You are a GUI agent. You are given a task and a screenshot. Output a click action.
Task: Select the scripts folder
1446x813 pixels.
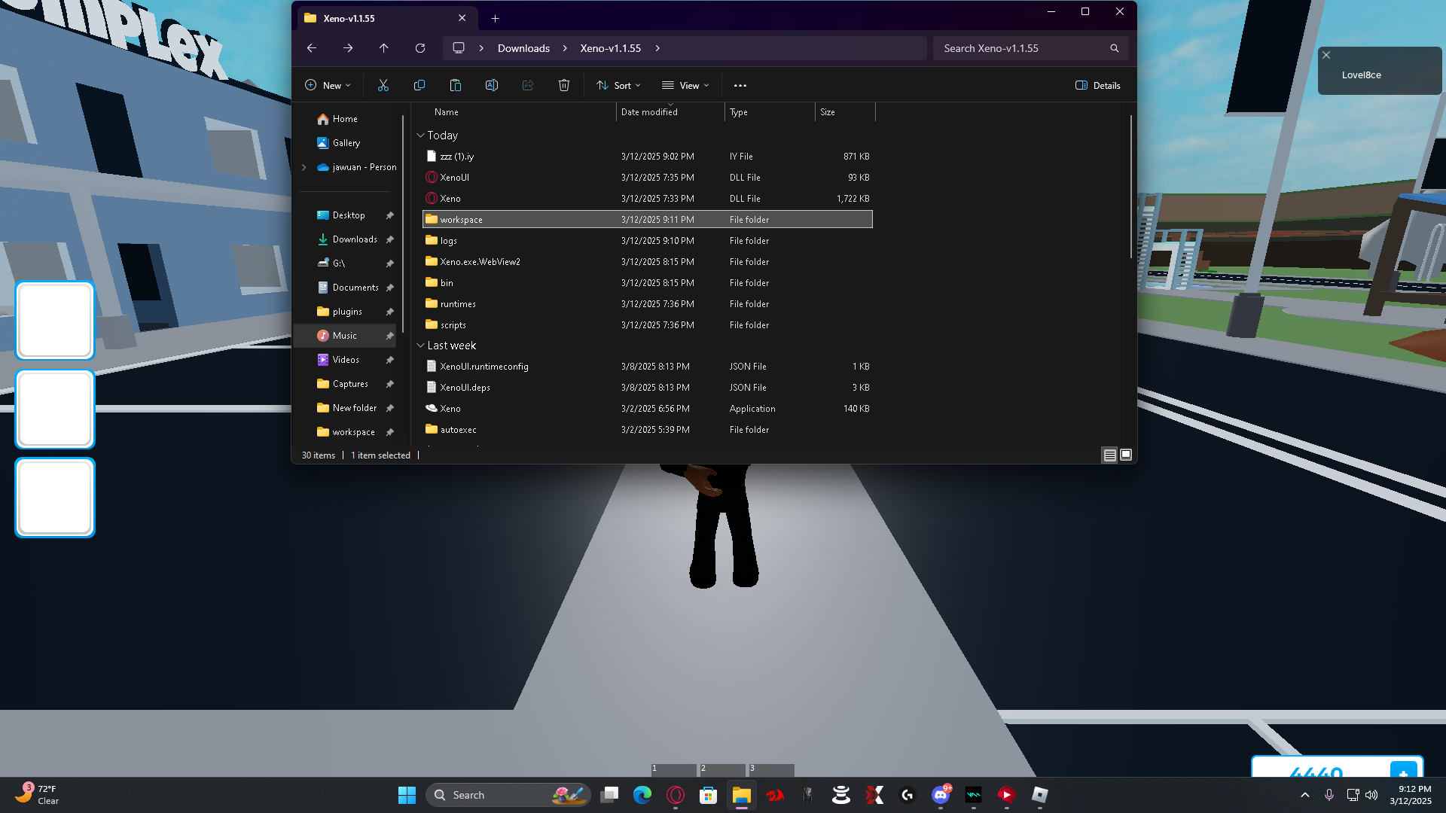pyautogui.click(x=453, y=325)
